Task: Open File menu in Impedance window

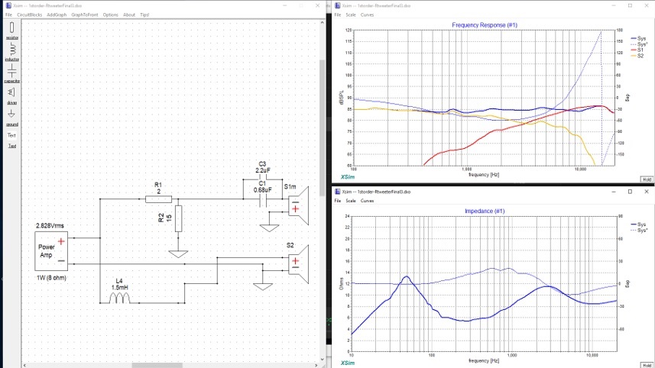Action: coord(338,201)
